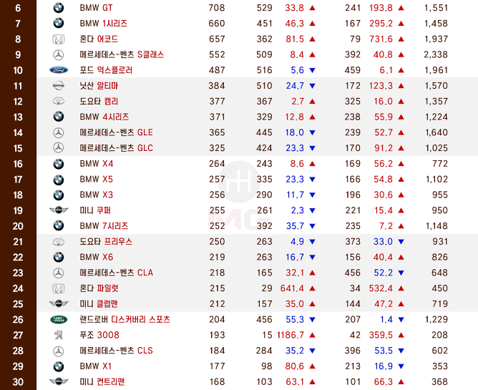The image size is (478, 390).
Task: Click the 731.6 percentage for 혼다 어코드
Action: pyautogui.click(x=381, y=39)
